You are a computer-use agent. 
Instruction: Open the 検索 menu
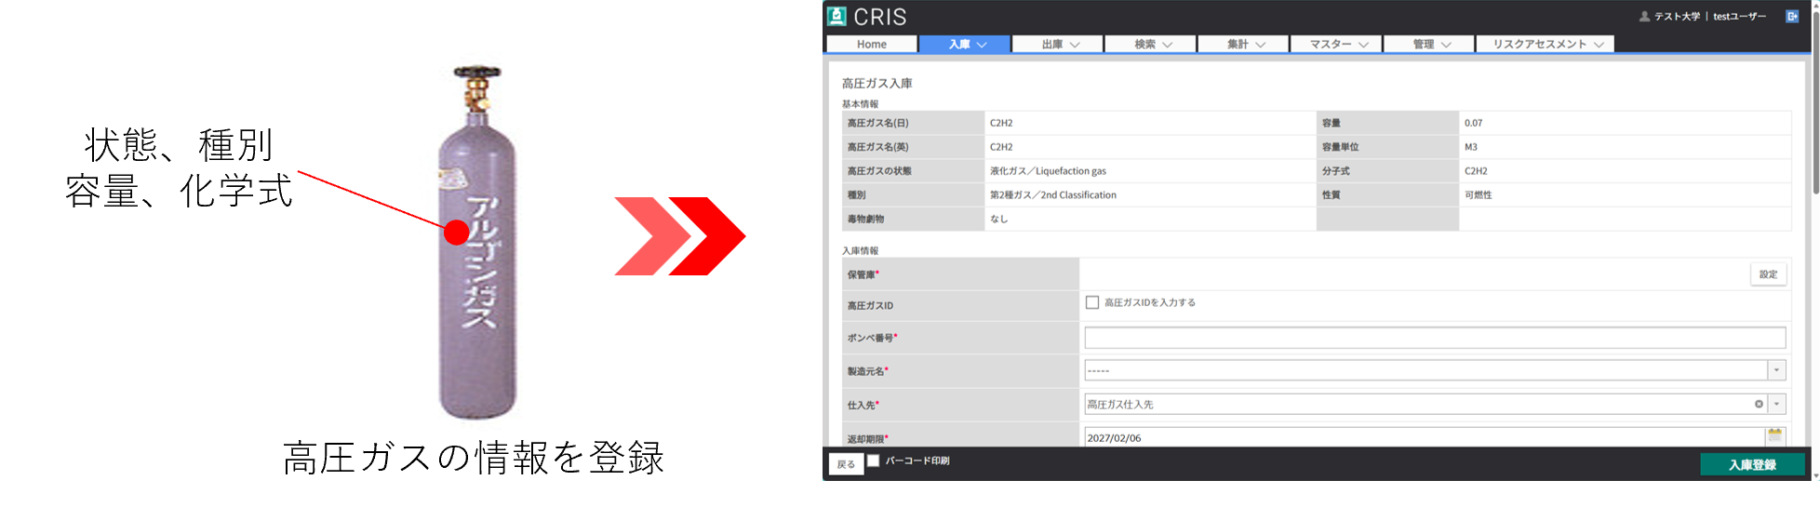[1151, 44]
